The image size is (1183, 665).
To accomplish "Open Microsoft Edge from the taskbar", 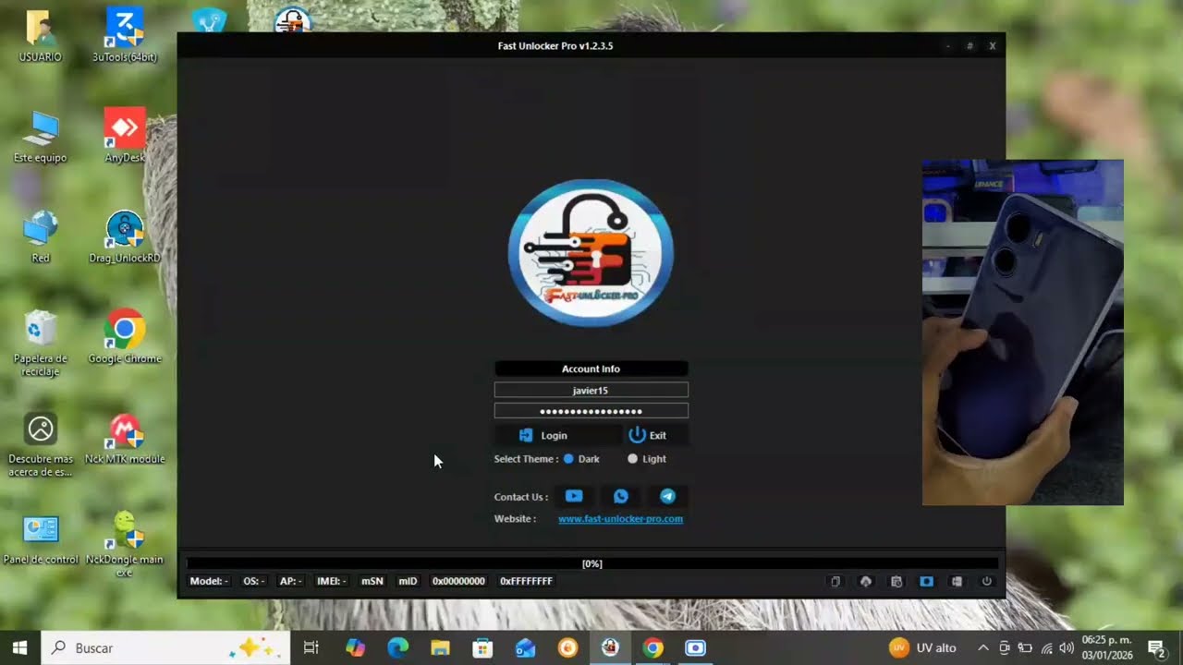I will [397, 647].
